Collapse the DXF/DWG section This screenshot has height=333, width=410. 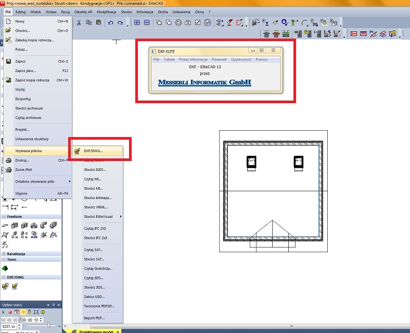click(x=4, y=277)
